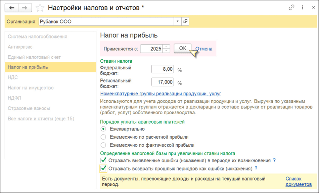Open the Список документов link
This screenshot has width=319, height=193.
point(299,181)
